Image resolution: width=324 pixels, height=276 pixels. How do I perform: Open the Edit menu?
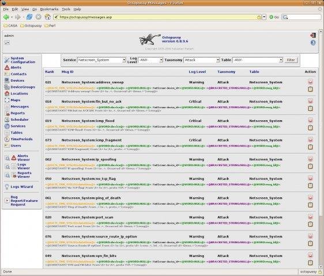pos(14,9)
